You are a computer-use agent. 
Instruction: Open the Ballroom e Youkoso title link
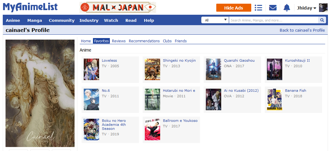(180, 121)
